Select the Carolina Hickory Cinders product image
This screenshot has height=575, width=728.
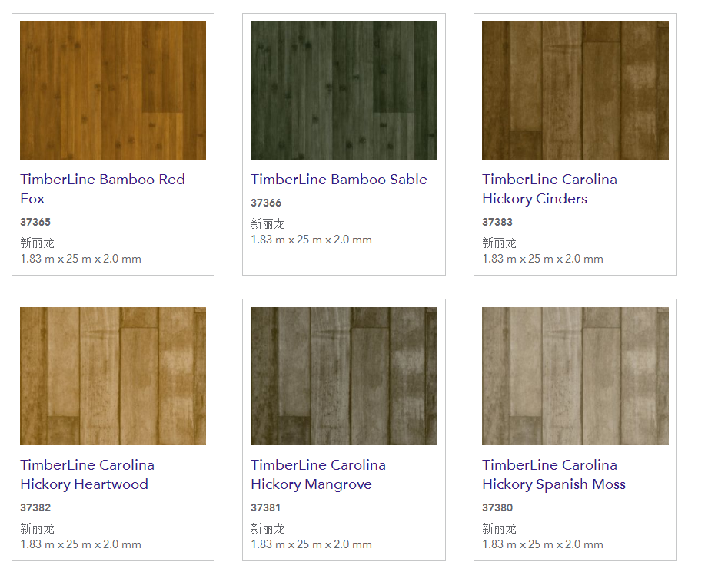575,91
